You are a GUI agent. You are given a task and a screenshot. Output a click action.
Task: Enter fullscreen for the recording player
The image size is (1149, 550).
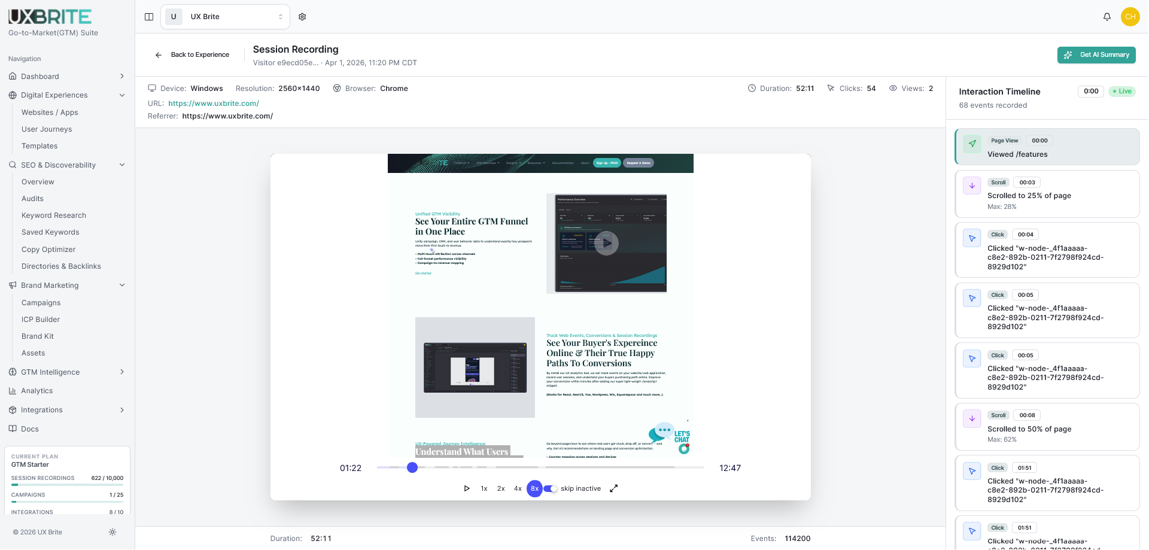tap(613, 488)
